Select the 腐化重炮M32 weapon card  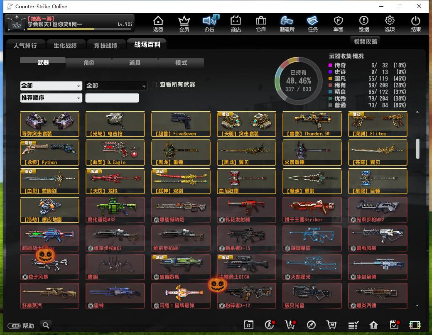(x=115, y=210)
